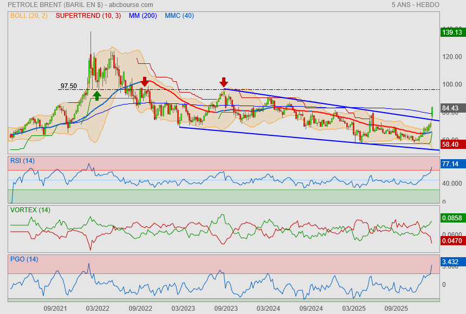Open the RSI (14) panel label

point(23,161)
